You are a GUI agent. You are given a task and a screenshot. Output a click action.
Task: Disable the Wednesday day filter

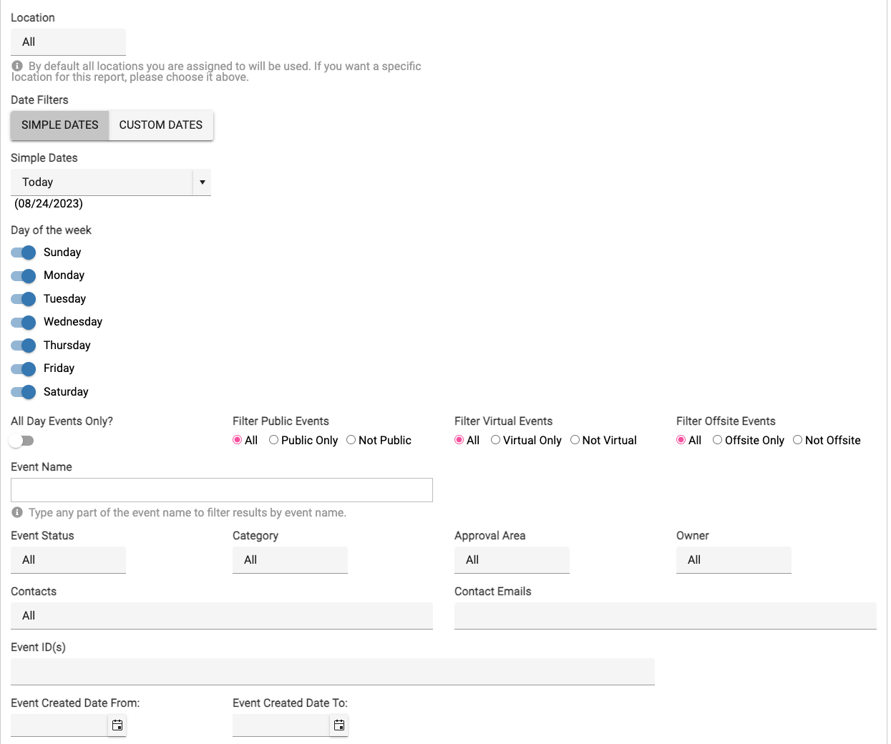24,322
